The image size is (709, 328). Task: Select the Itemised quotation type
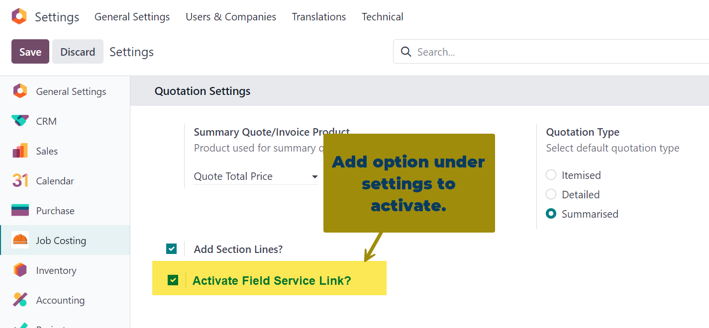[551, 175]
